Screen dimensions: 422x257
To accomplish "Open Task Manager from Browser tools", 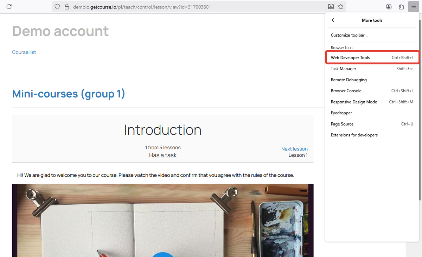I will pos(343,69).
